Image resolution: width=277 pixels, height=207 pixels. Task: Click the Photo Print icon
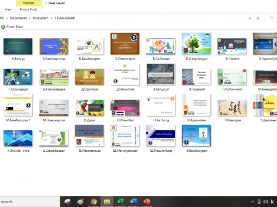coord(3,27)
